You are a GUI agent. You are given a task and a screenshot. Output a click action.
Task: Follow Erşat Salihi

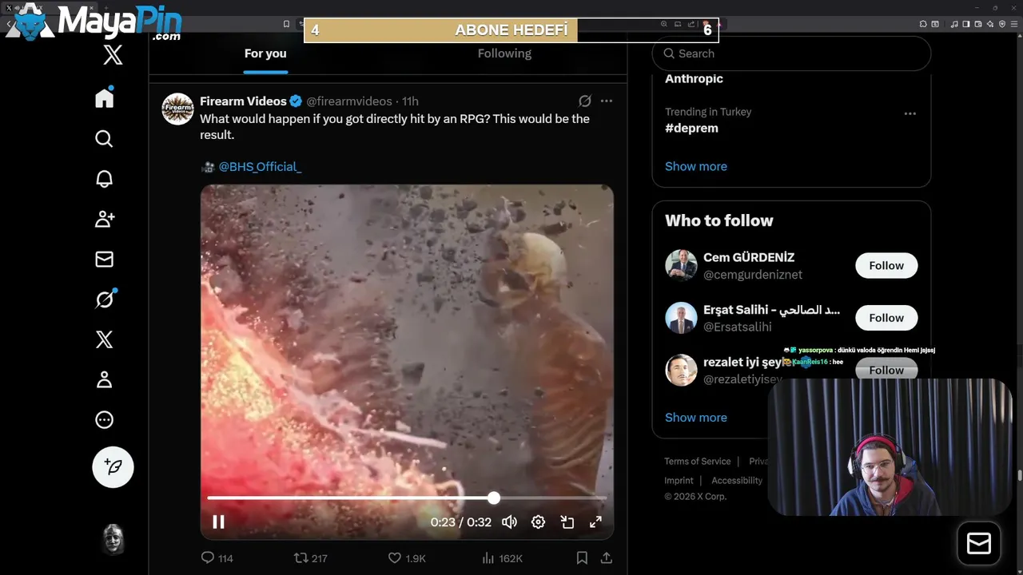(x=886, y=318)
